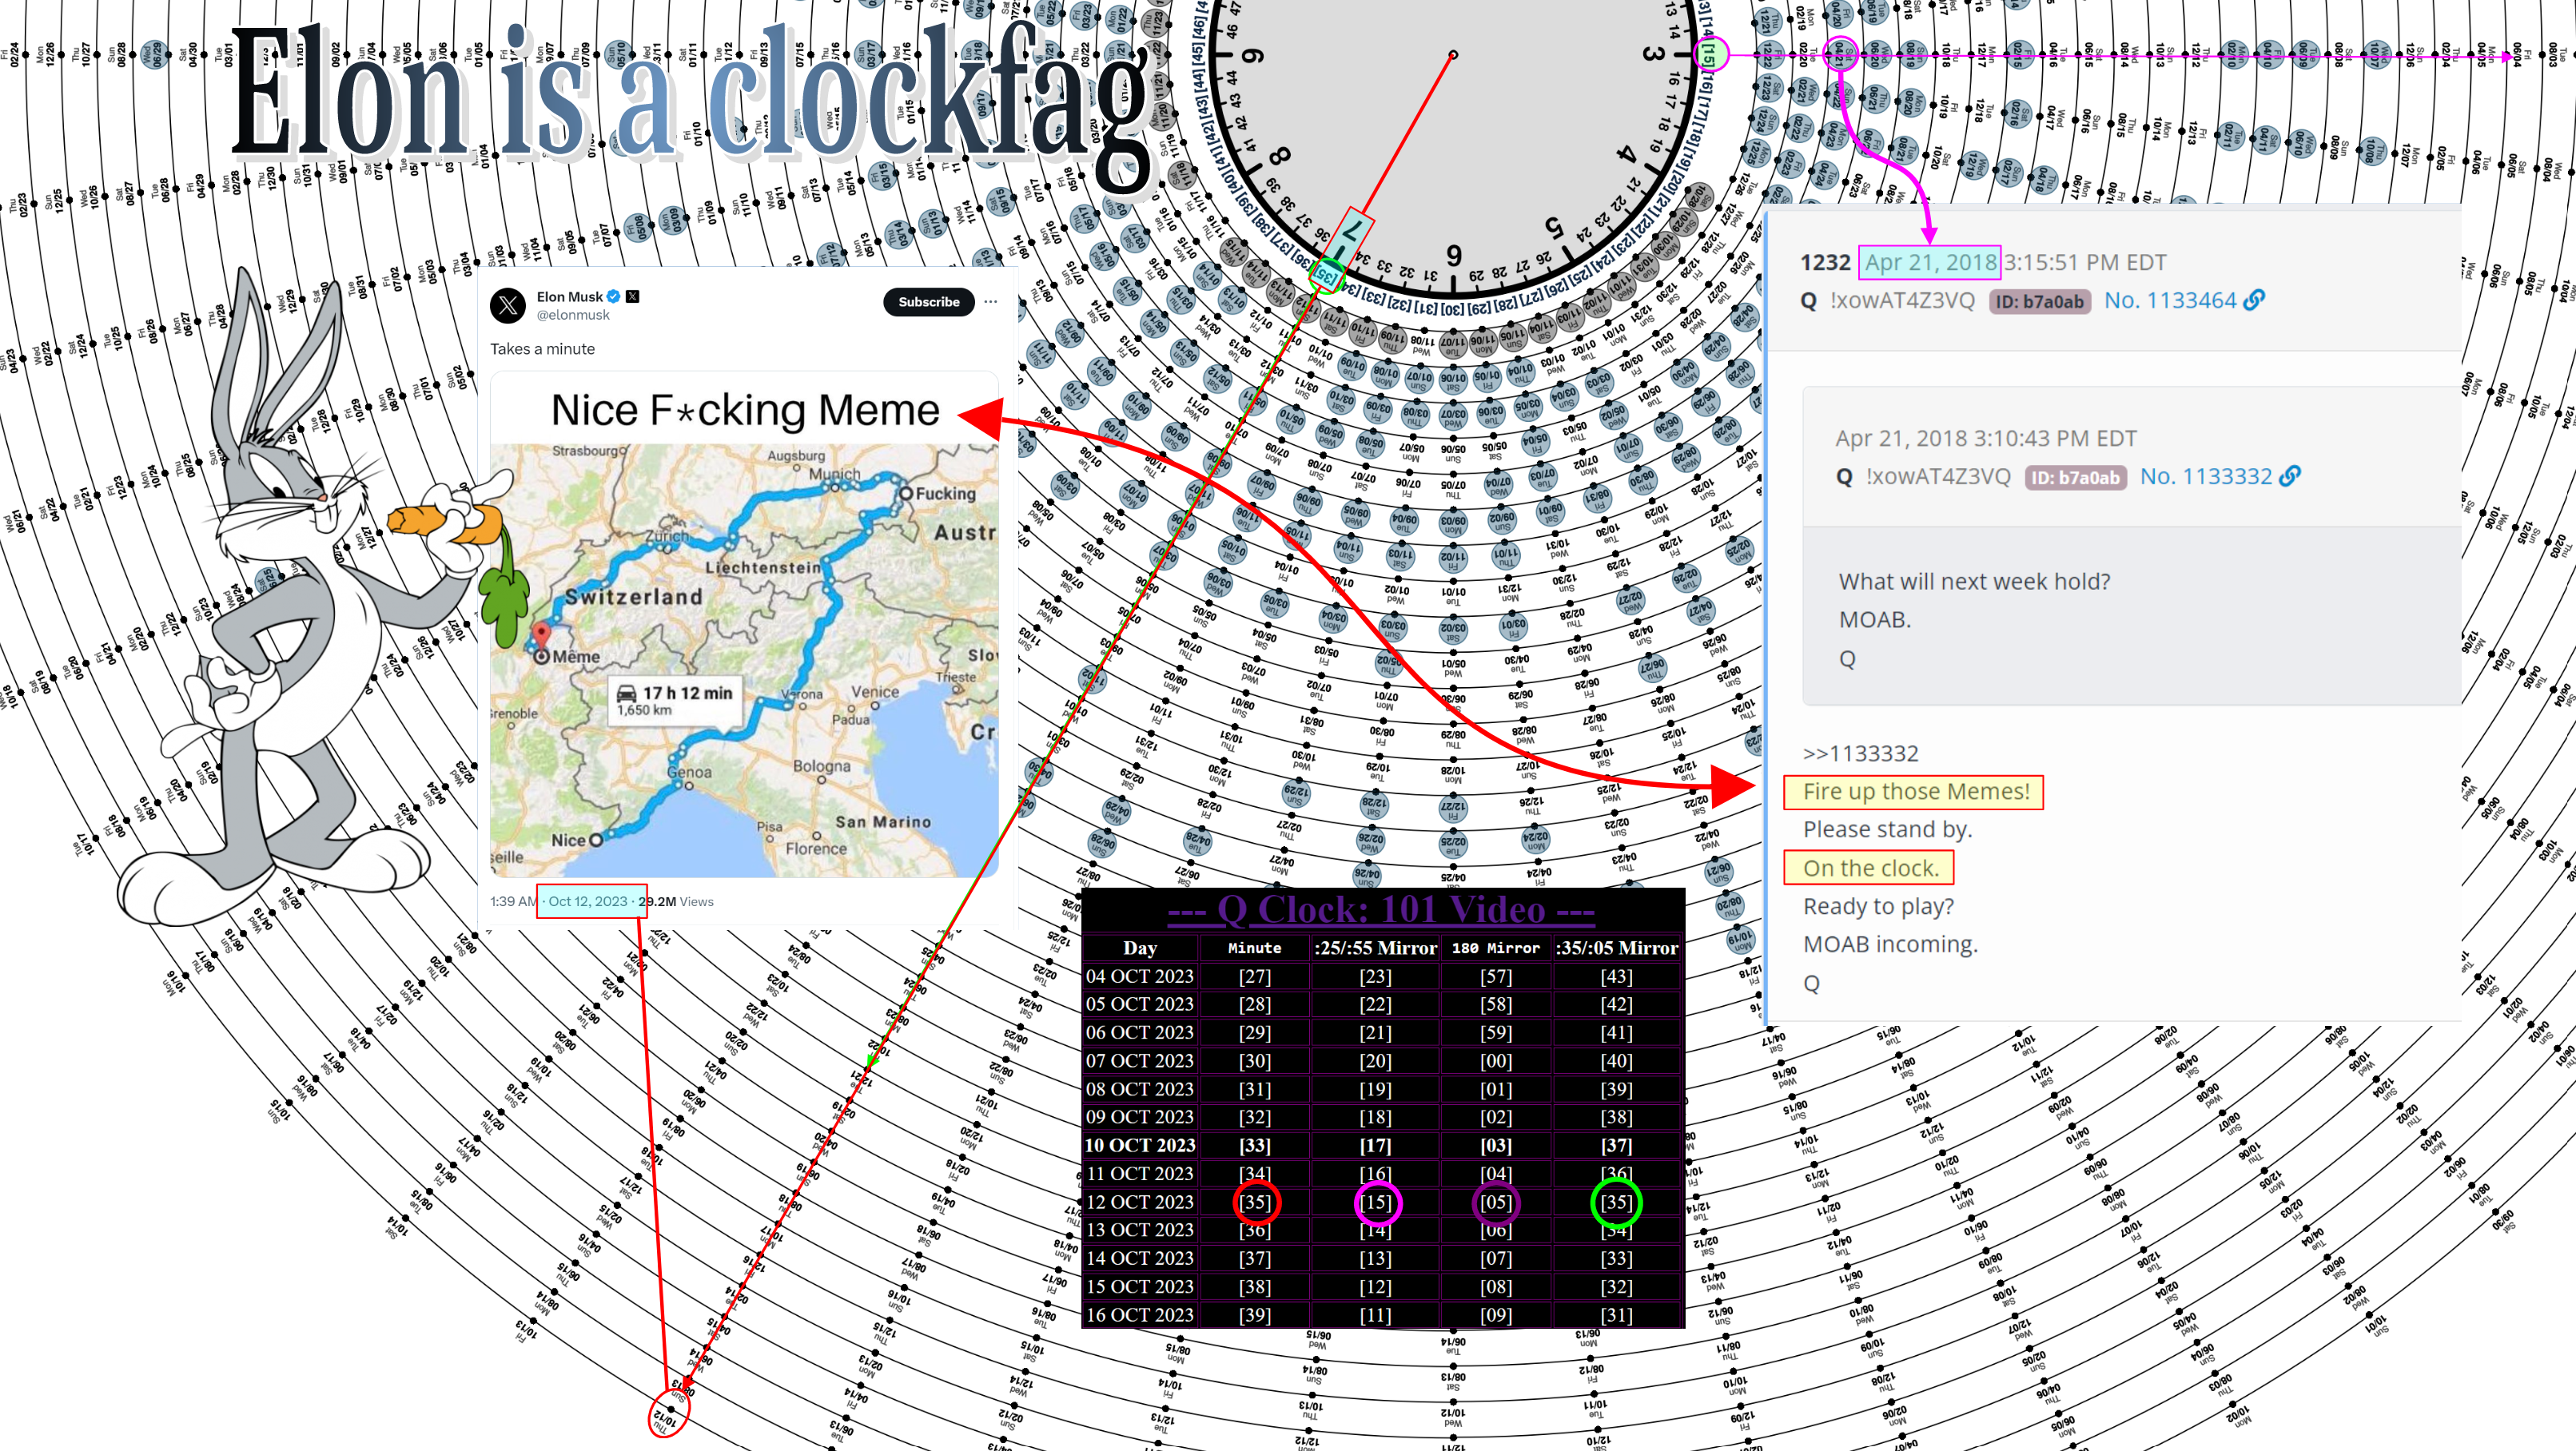Click the 'MOAB incoming.' line
The width and height of the screenshot is (2576, 1451).
1890,944
